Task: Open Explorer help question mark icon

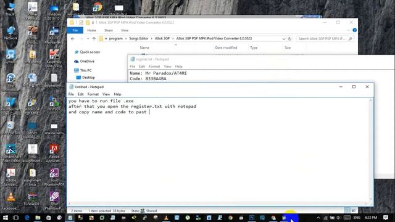Action: (x=355, y=30)
